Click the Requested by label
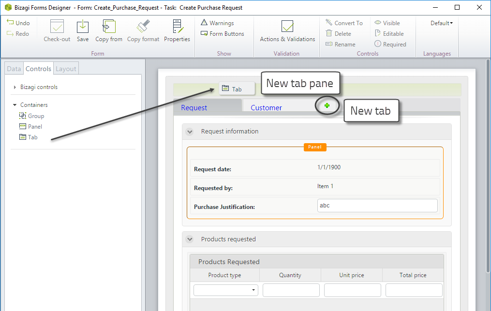Viewport: 491px width, 311px height. point(213,188)
